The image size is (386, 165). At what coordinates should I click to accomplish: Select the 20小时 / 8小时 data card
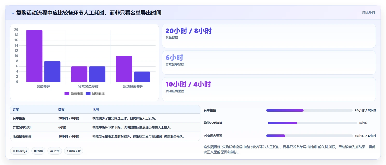pos(269,36)
